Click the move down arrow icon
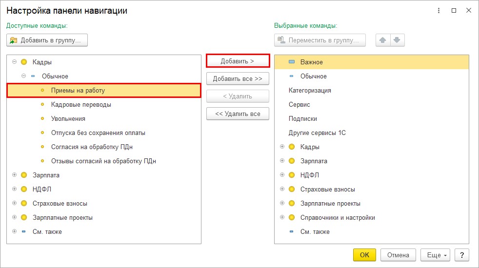This screenshot has width=479, height=268. point(397,40)
